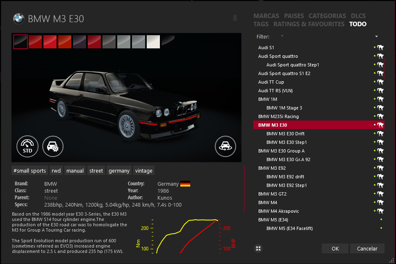The image size is (396, 264).
Task: Click the collapse icon left of OK
Action: tap(258, 248)
